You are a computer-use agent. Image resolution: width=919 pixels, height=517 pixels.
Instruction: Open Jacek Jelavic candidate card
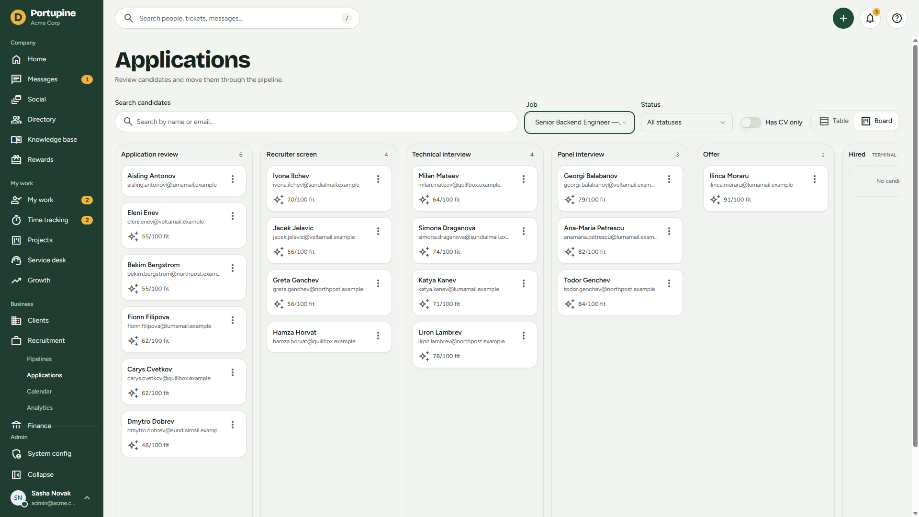coord(329,240)
